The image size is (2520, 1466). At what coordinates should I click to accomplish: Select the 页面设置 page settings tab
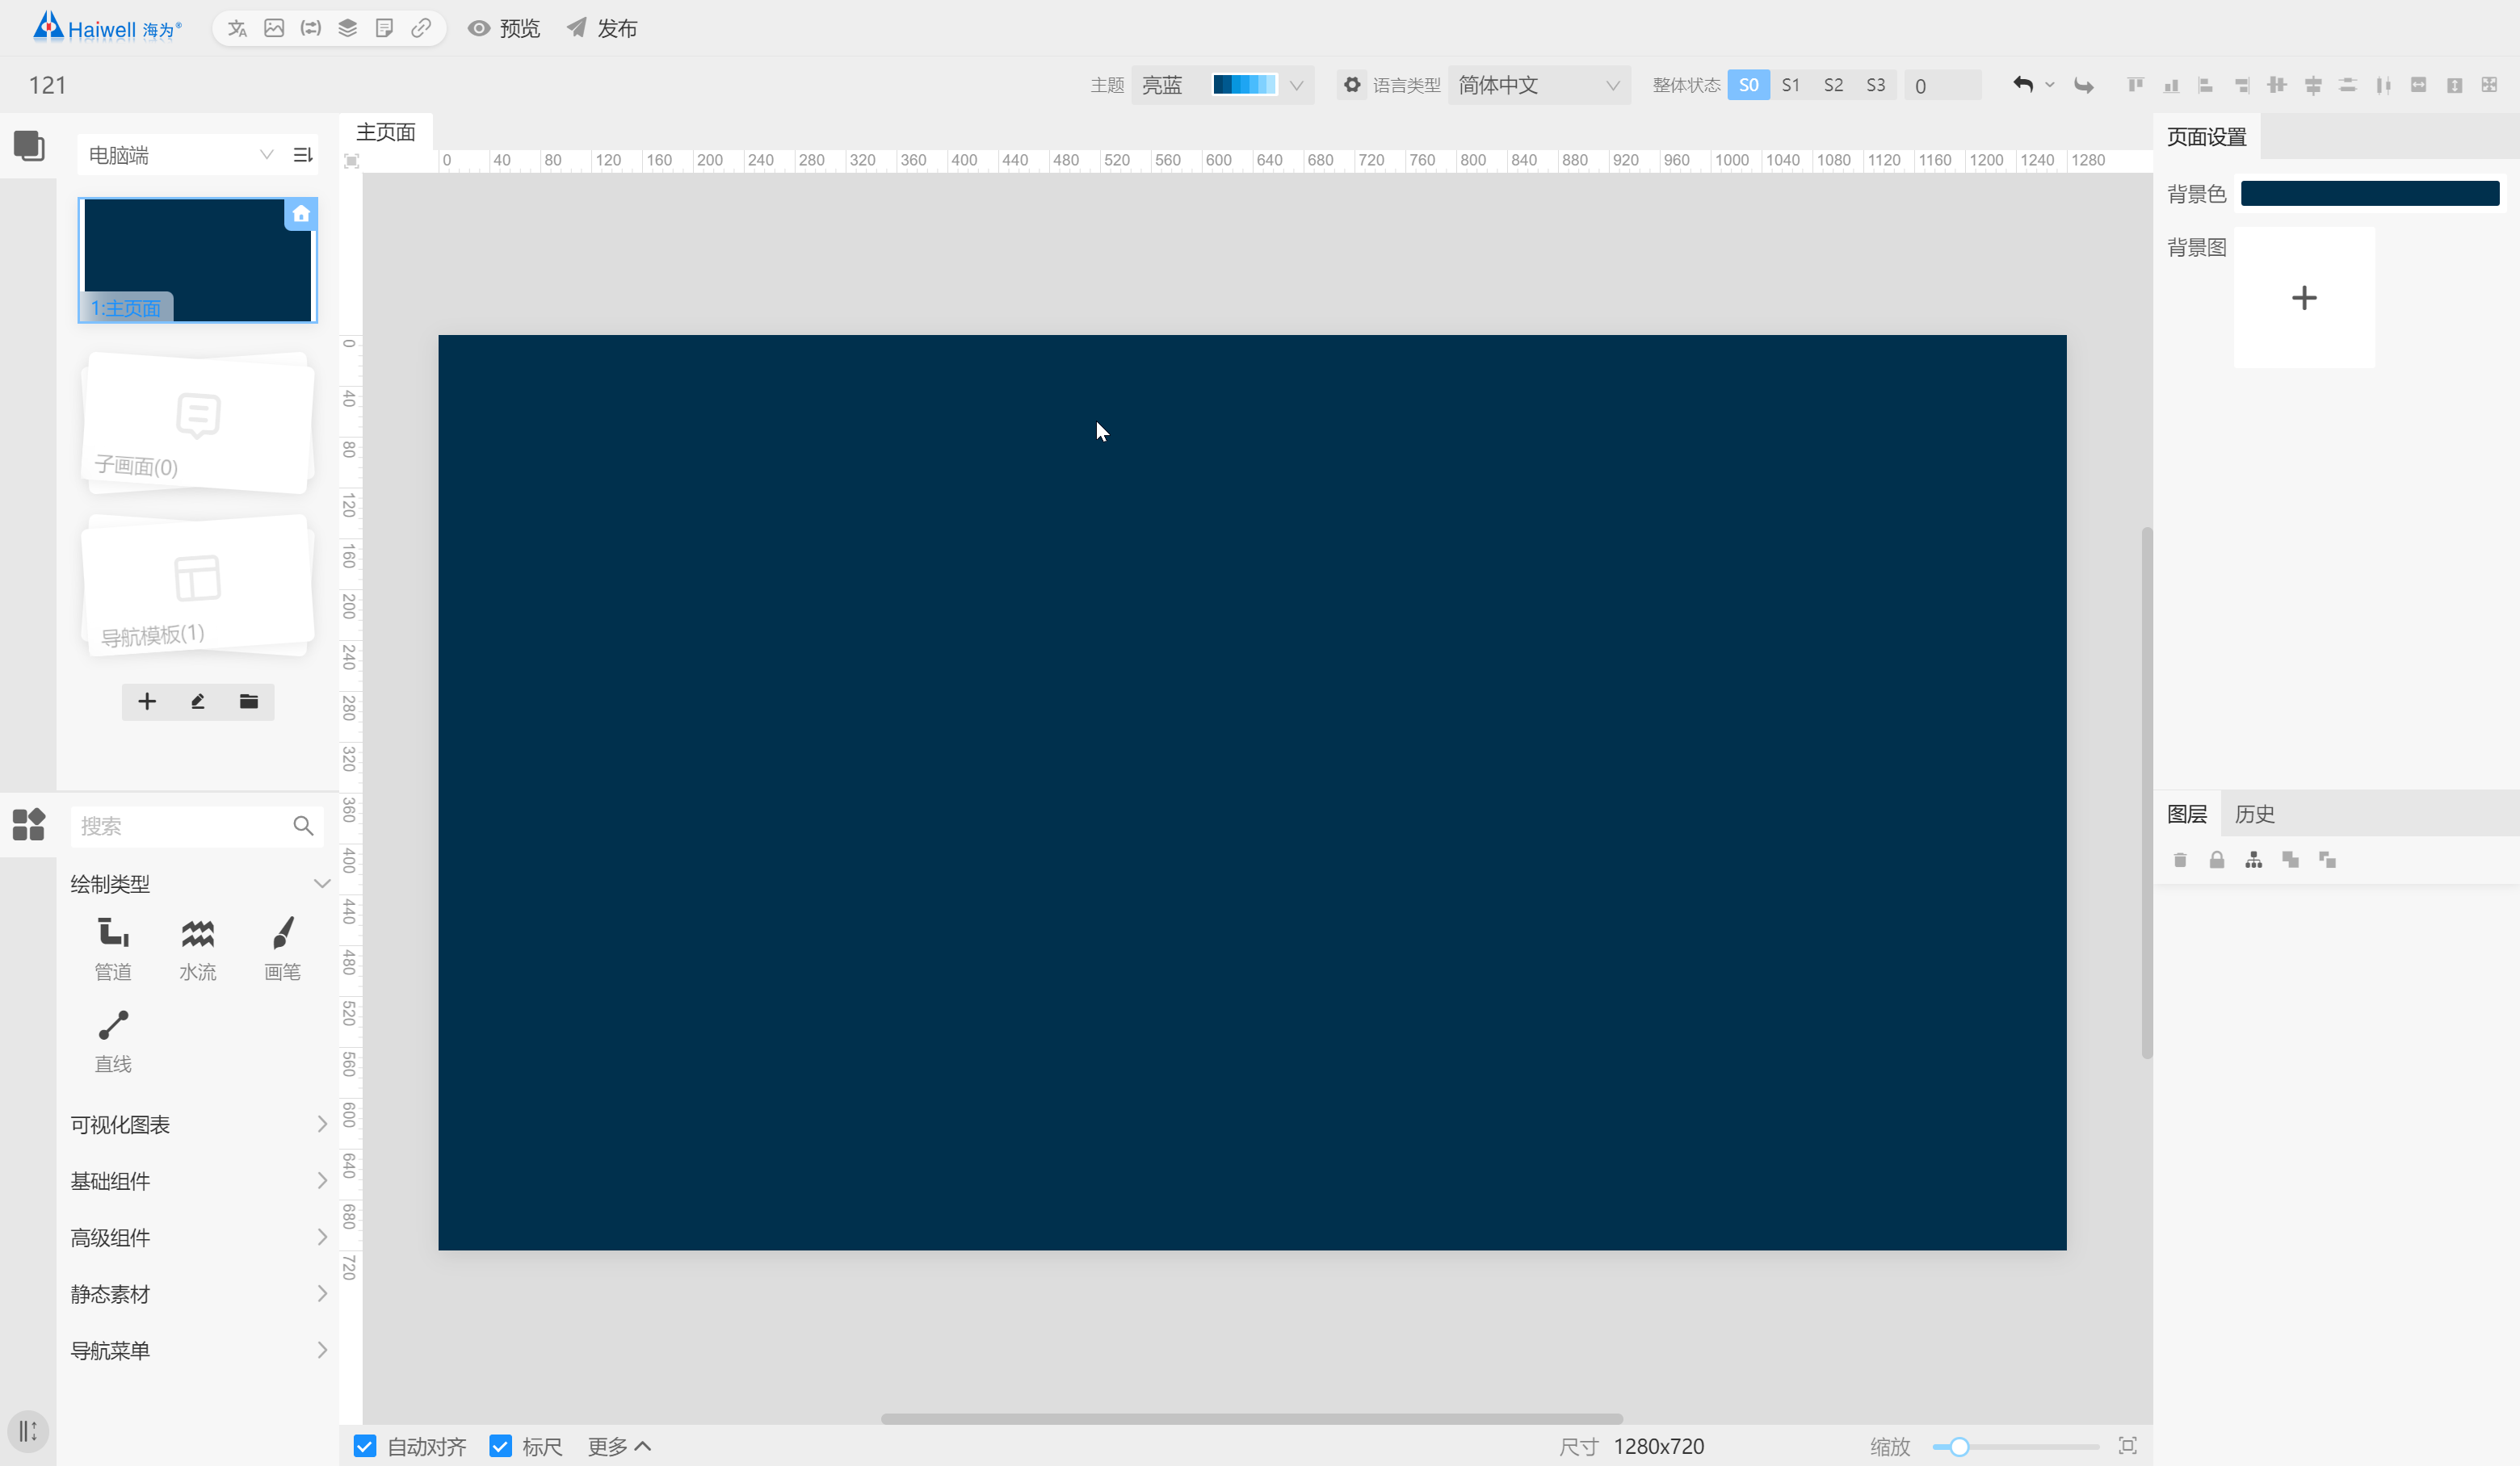click(2207, 137)
